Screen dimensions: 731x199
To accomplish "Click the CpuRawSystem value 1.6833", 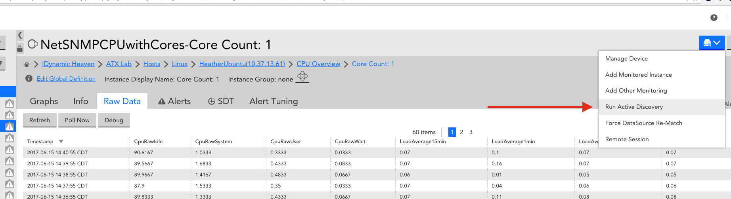I will [x=203, y=164].
